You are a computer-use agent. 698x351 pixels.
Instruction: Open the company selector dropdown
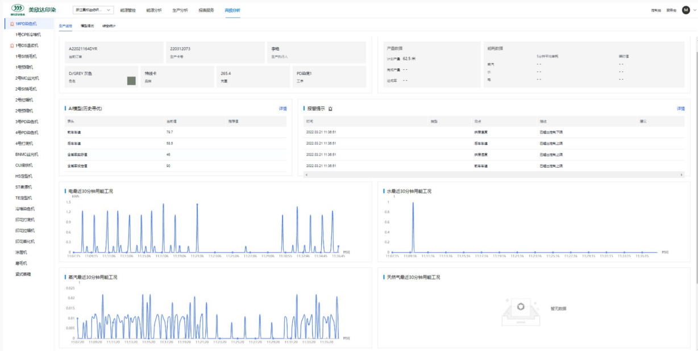click(x=93, y=10)
